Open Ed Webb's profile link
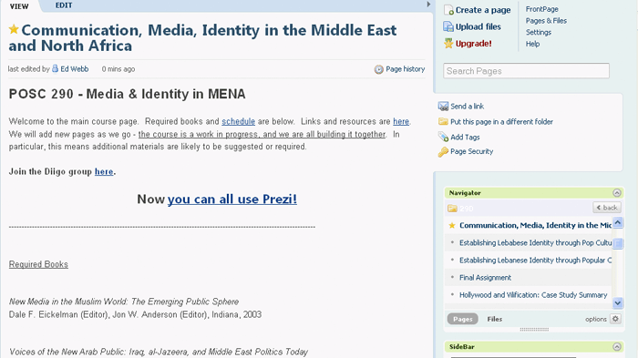The width and height of the screenshot is (638, 358). tap(75, 69)
